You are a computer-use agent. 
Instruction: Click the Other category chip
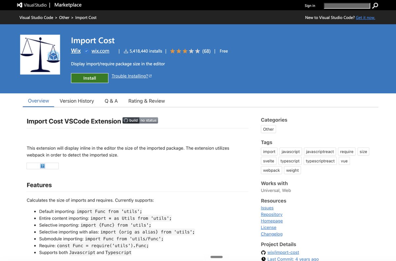[268, 129]
